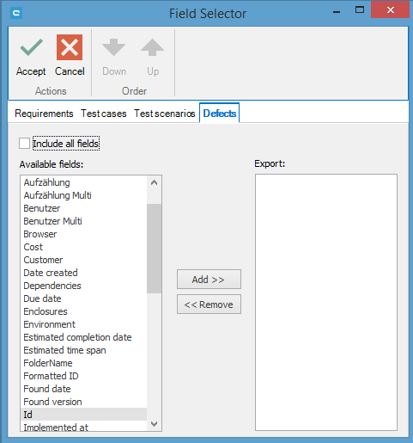413x443 pixels.
Task: Switch to the Requirements tab
Action: pyautogui.click(x=44, y=114)
